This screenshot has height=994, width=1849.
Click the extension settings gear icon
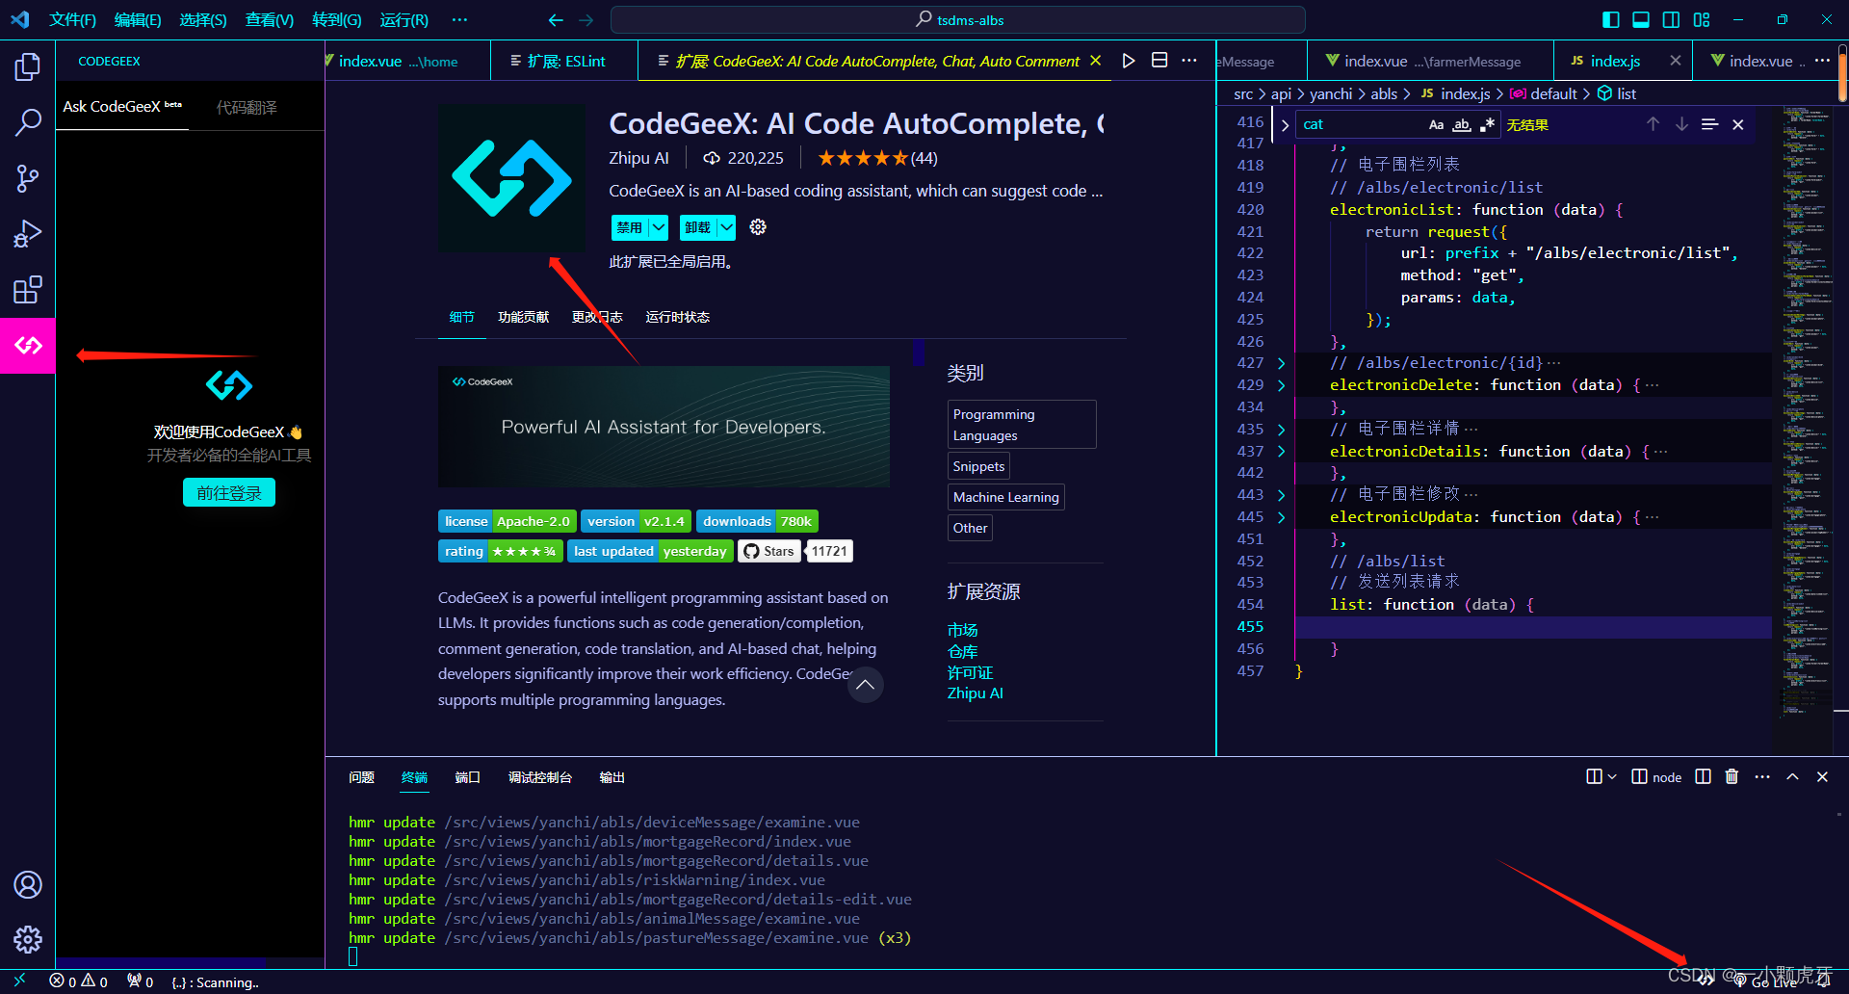tap(758, 226)
